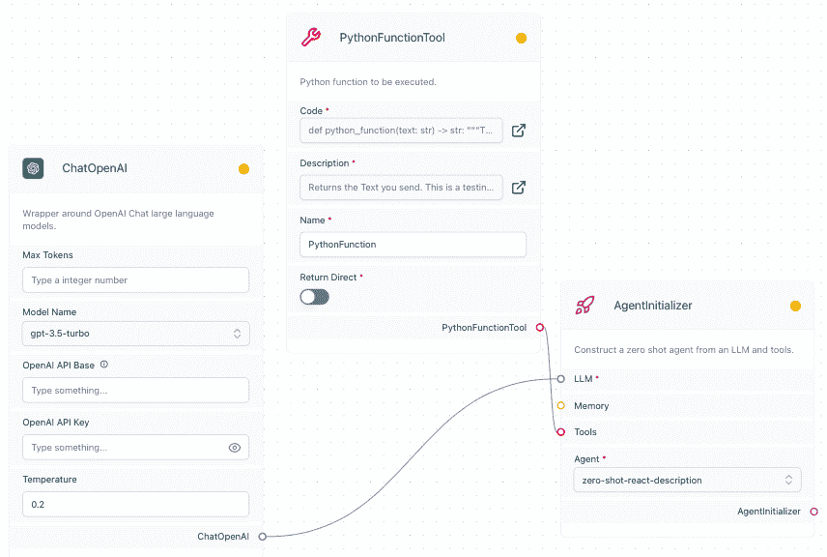Click the OpenAI API Key input field
827x557 pixels.
135,448
